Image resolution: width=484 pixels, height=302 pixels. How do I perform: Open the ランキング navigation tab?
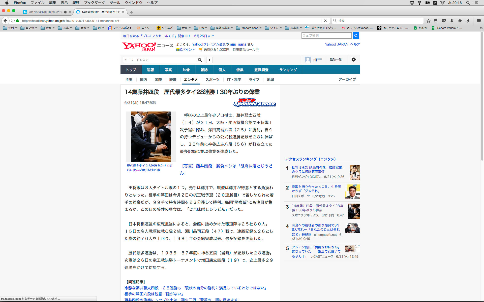point(288,70)
